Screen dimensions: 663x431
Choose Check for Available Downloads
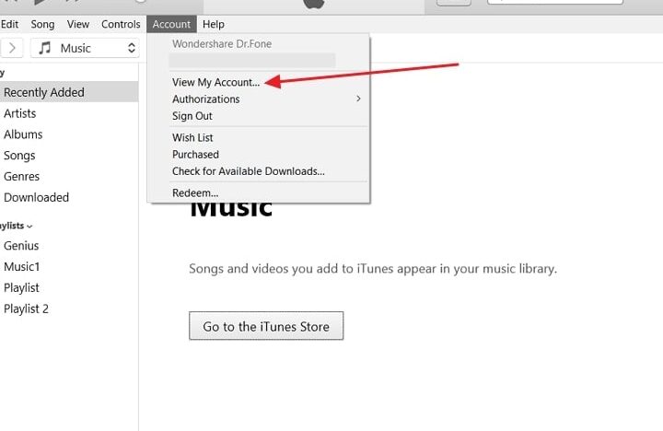259,171
